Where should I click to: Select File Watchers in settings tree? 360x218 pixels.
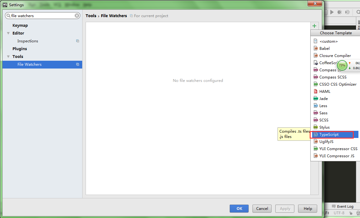[x=42, y=64]
